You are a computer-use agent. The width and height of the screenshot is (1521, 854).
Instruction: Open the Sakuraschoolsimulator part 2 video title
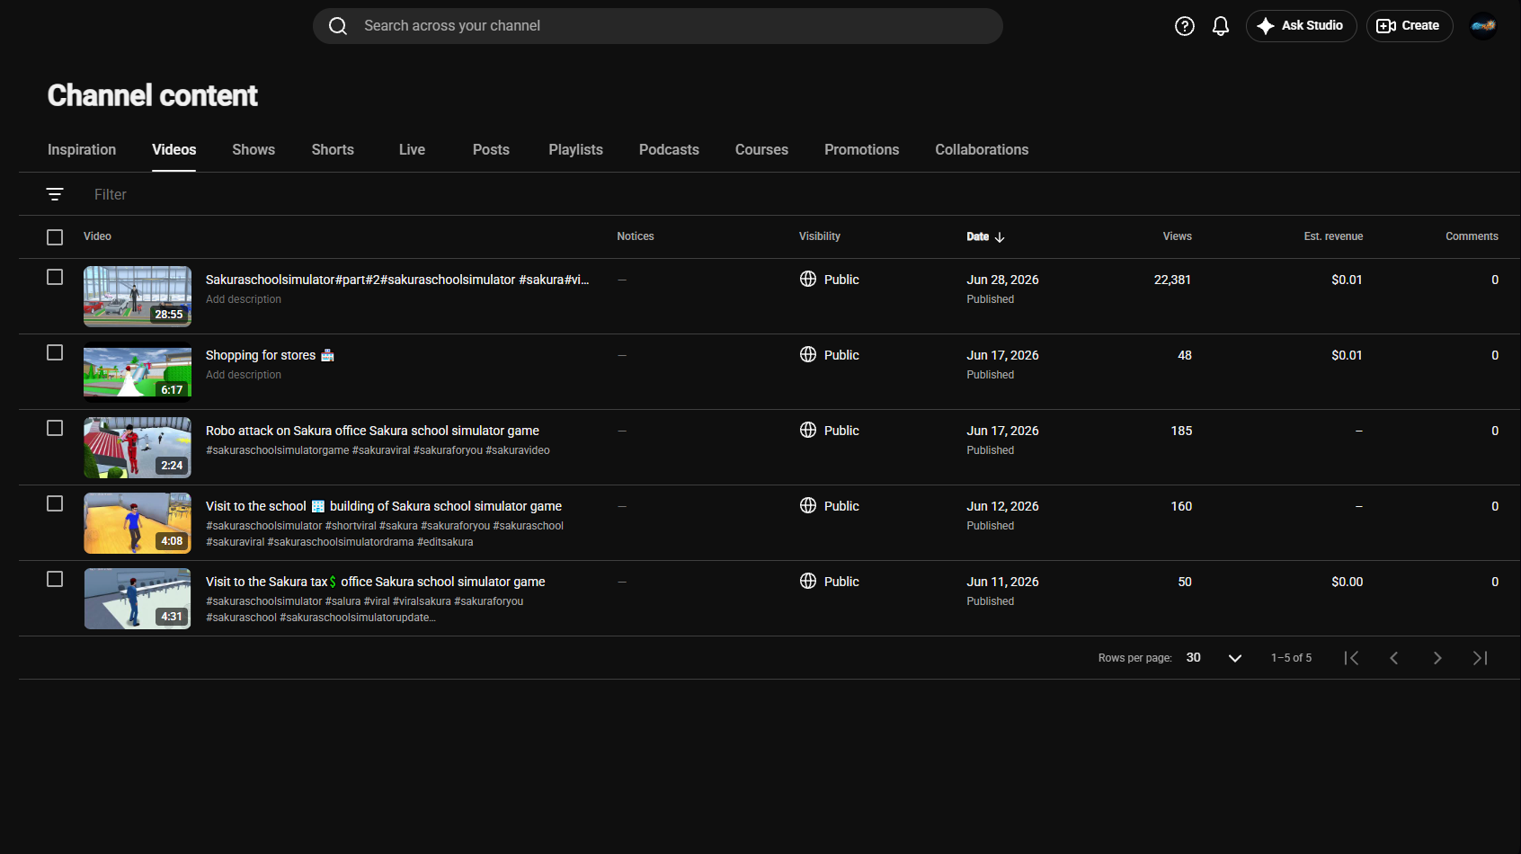[x=397, y=280]
